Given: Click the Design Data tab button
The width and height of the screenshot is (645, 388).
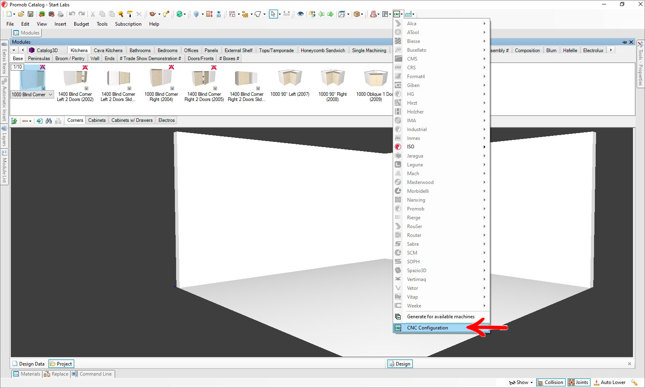Looking at the screenshot, I should [x=28, y=364].
